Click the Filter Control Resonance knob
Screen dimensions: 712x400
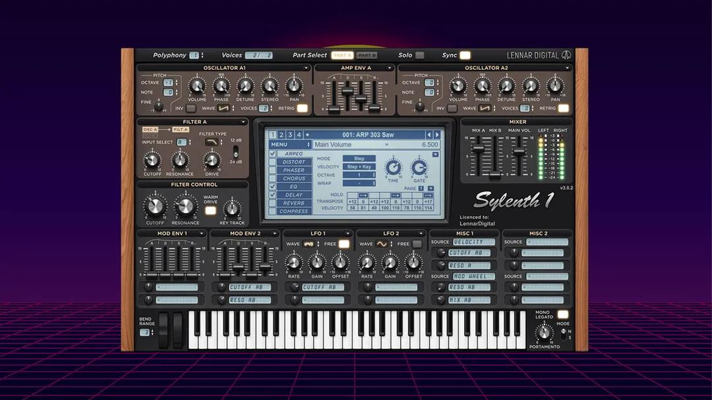185,207
